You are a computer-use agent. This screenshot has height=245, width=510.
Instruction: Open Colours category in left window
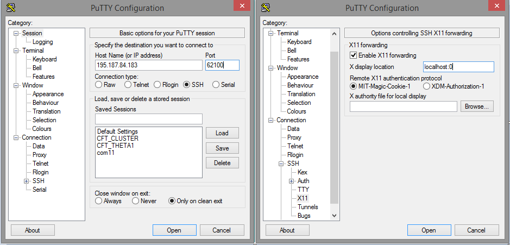[x=42, y=129]
